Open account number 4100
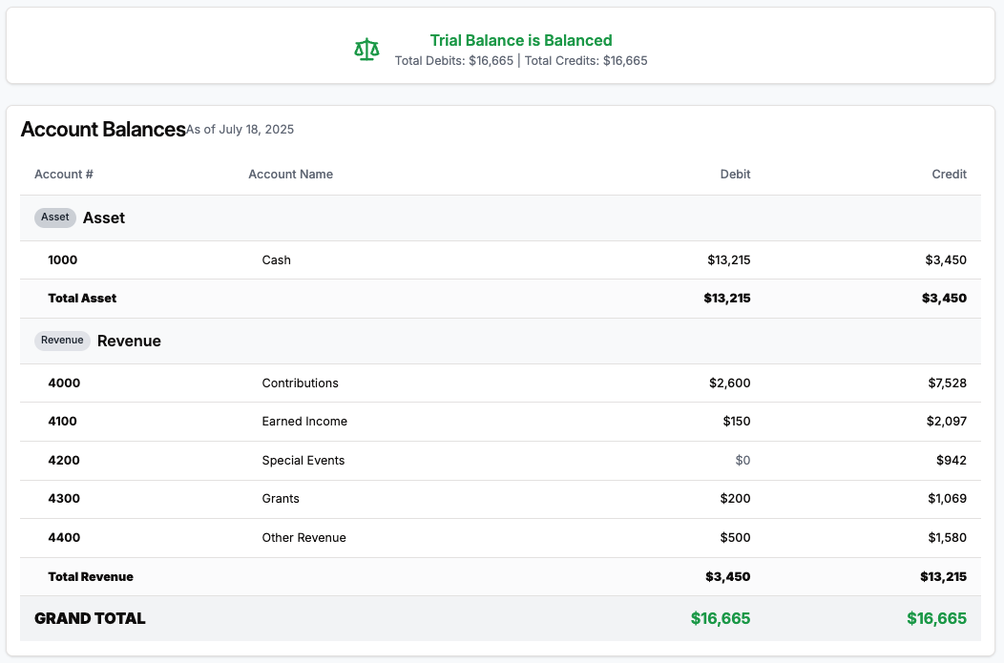 click(63, 422)
